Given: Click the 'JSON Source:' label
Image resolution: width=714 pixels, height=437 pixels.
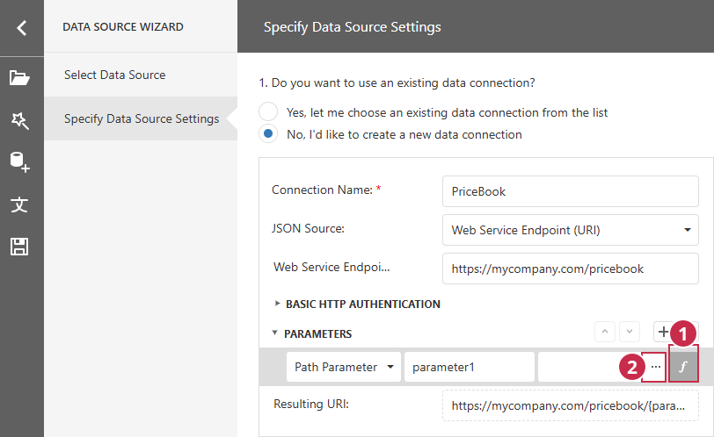Looking at the screenshot, I should (308, 228).
